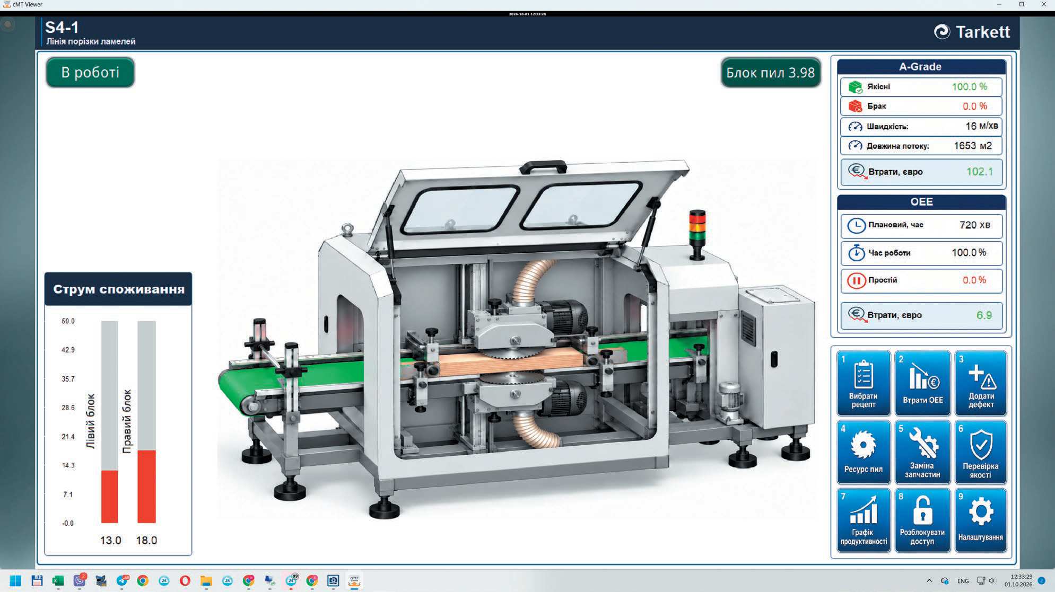The image size is (1055, 592).
Task: Open the Windows Start menu
Action: click(x=15, y=581)
